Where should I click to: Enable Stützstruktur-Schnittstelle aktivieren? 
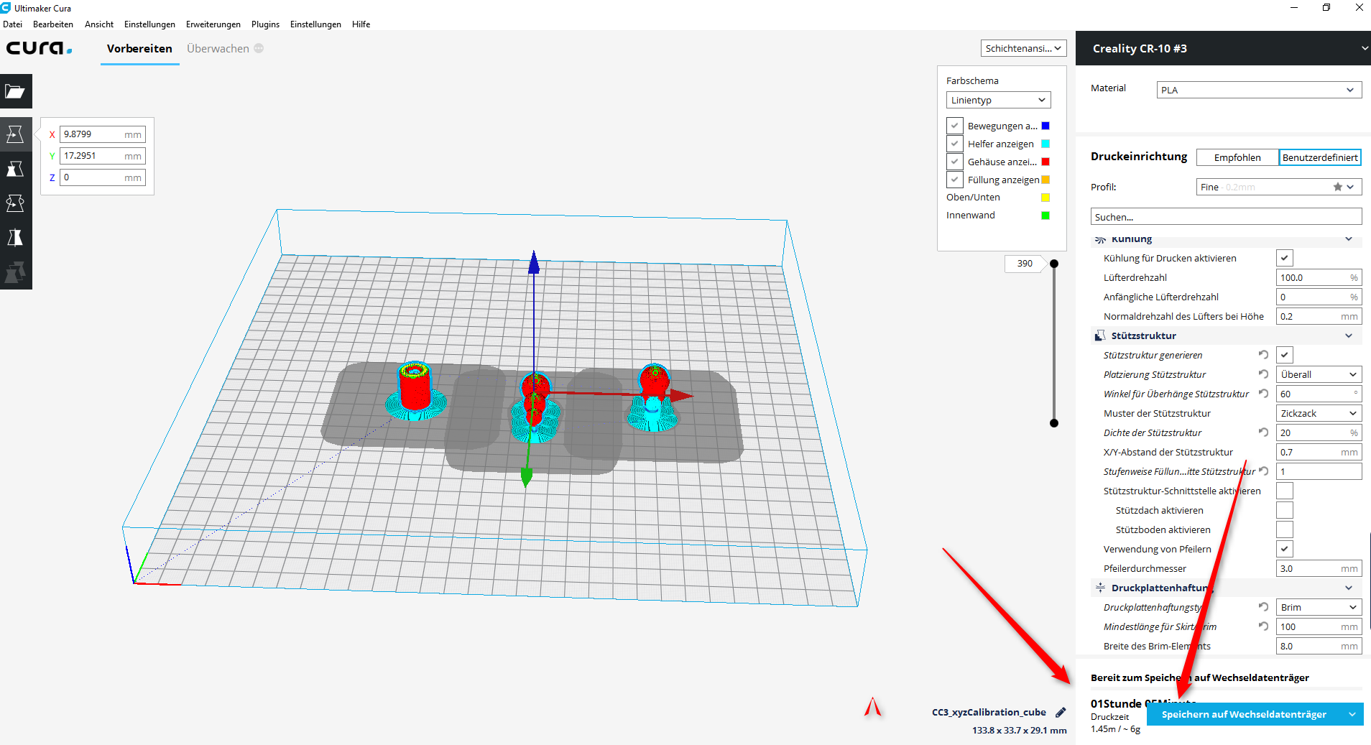tap(1285, 491)
